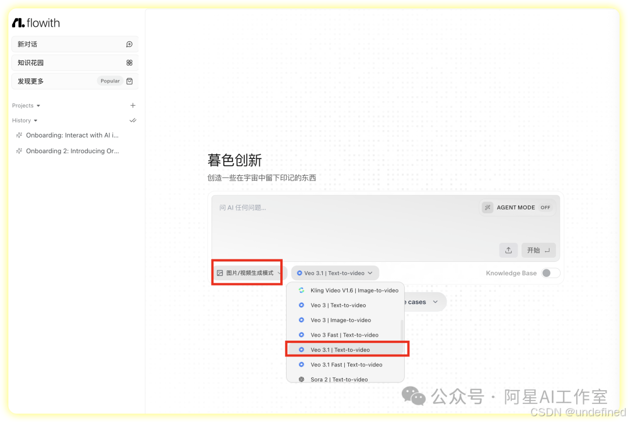Click the Kling Video V1.6 logo icon
628x422 pixels.
point(302,290)
